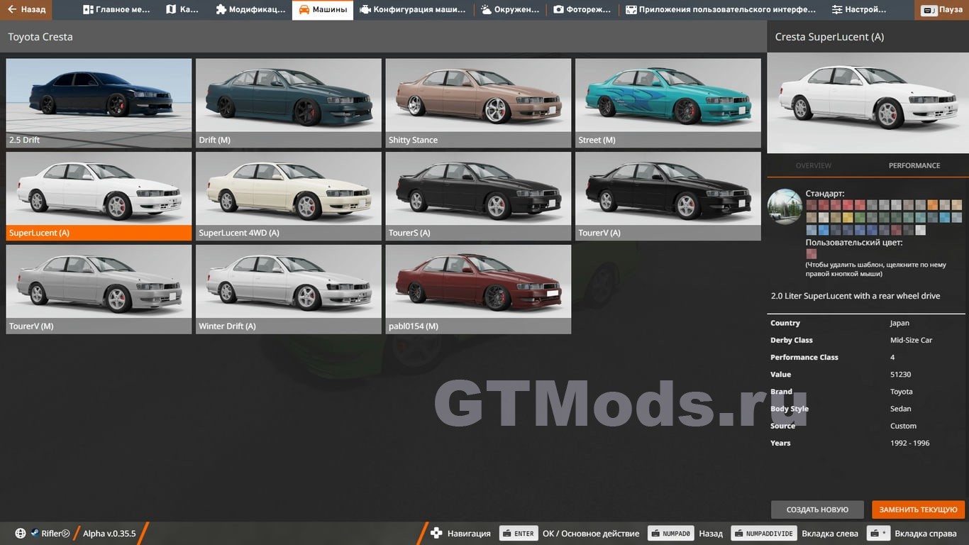Select the SuperLucent 4WD (A) configuration

coord(289,196)
